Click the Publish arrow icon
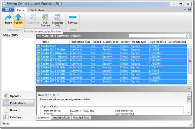The image size is (195, 129). pyautogui.click(x=18, y=17)
